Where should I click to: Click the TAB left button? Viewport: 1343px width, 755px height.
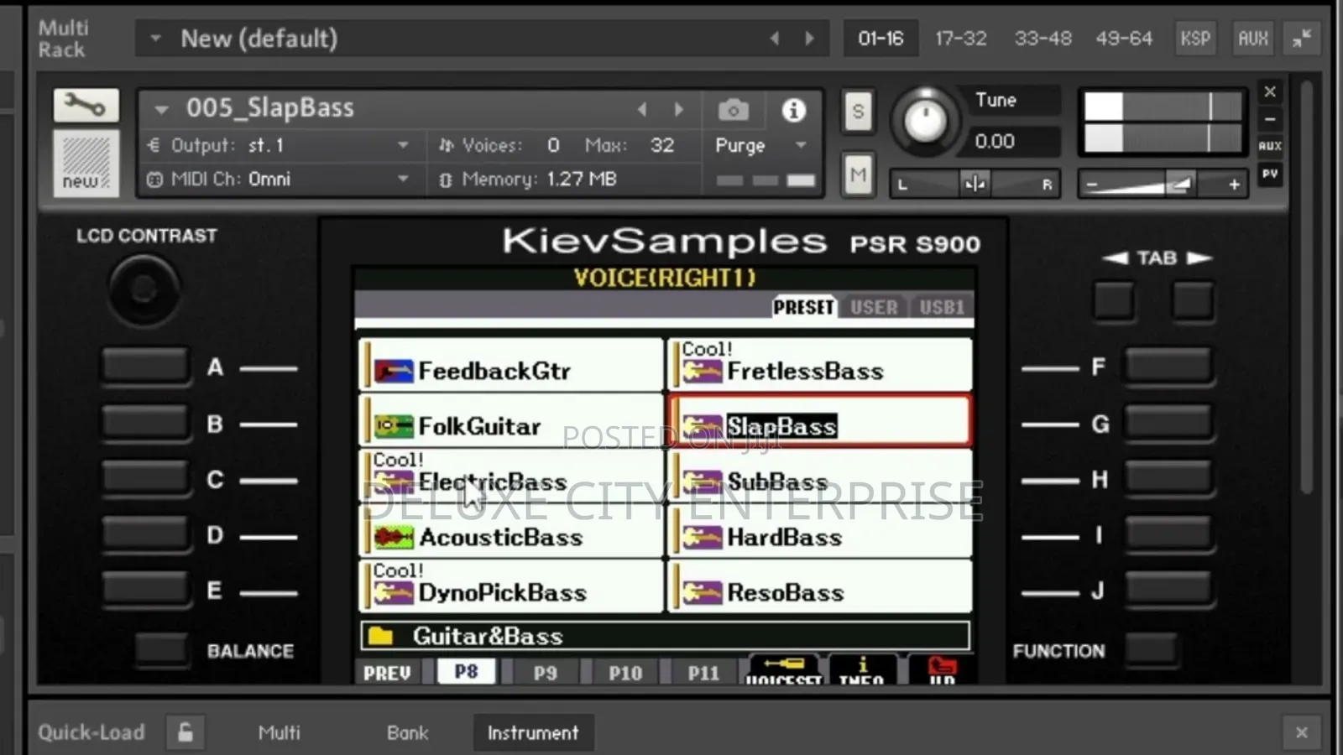click(x=1114, y=301)
